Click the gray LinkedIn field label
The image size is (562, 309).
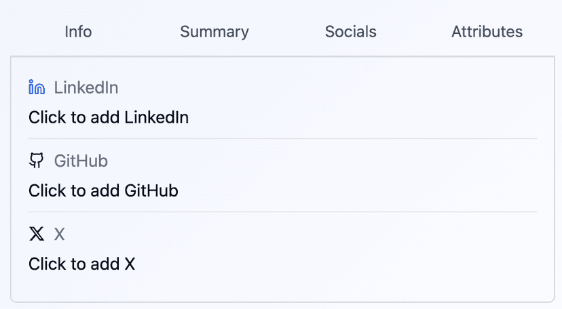tap(86, 87)
